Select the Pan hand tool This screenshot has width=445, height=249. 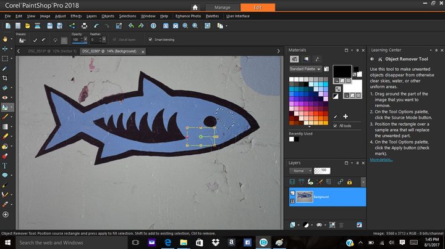(x=5, y=39)
